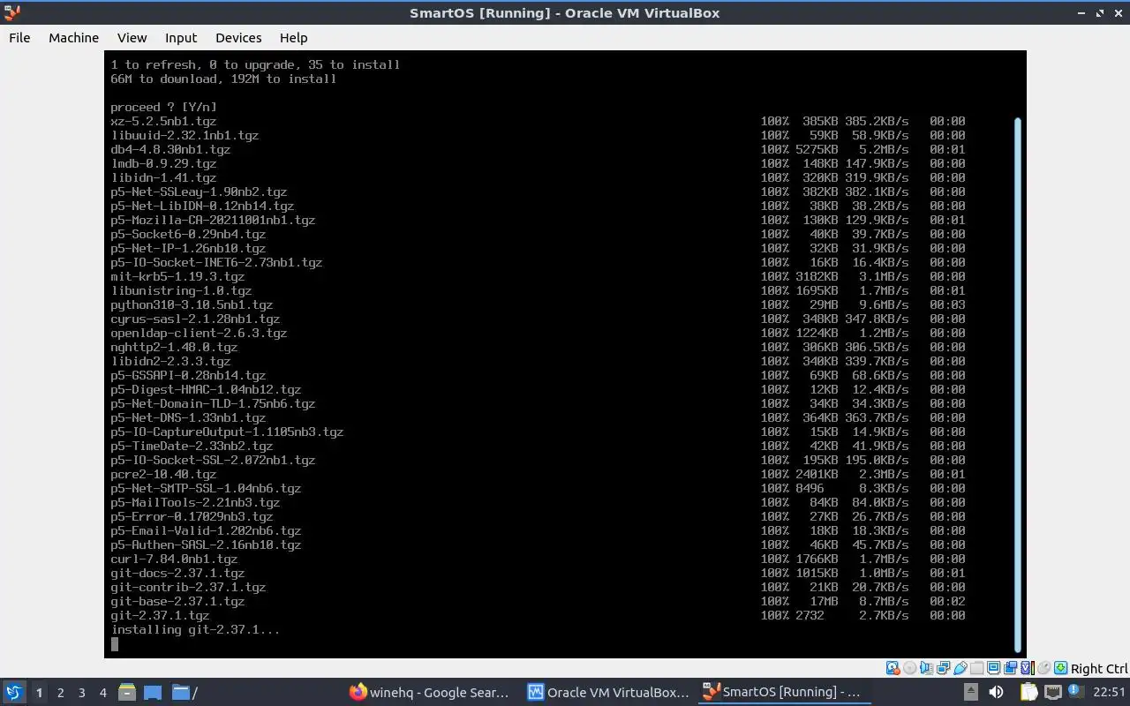Open the File menu
This screenshot has width=1130, height=706.
(x=19, y=38)
